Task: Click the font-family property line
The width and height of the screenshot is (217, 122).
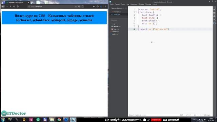Action: point(152,15)
